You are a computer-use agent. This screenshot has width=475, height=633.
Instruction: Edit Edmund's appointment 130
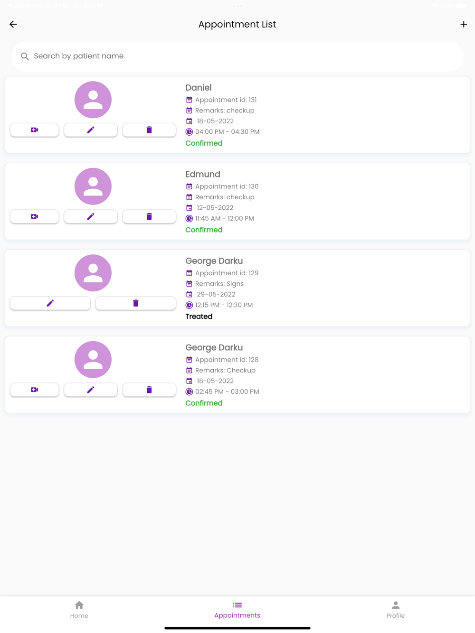[91, 216]
